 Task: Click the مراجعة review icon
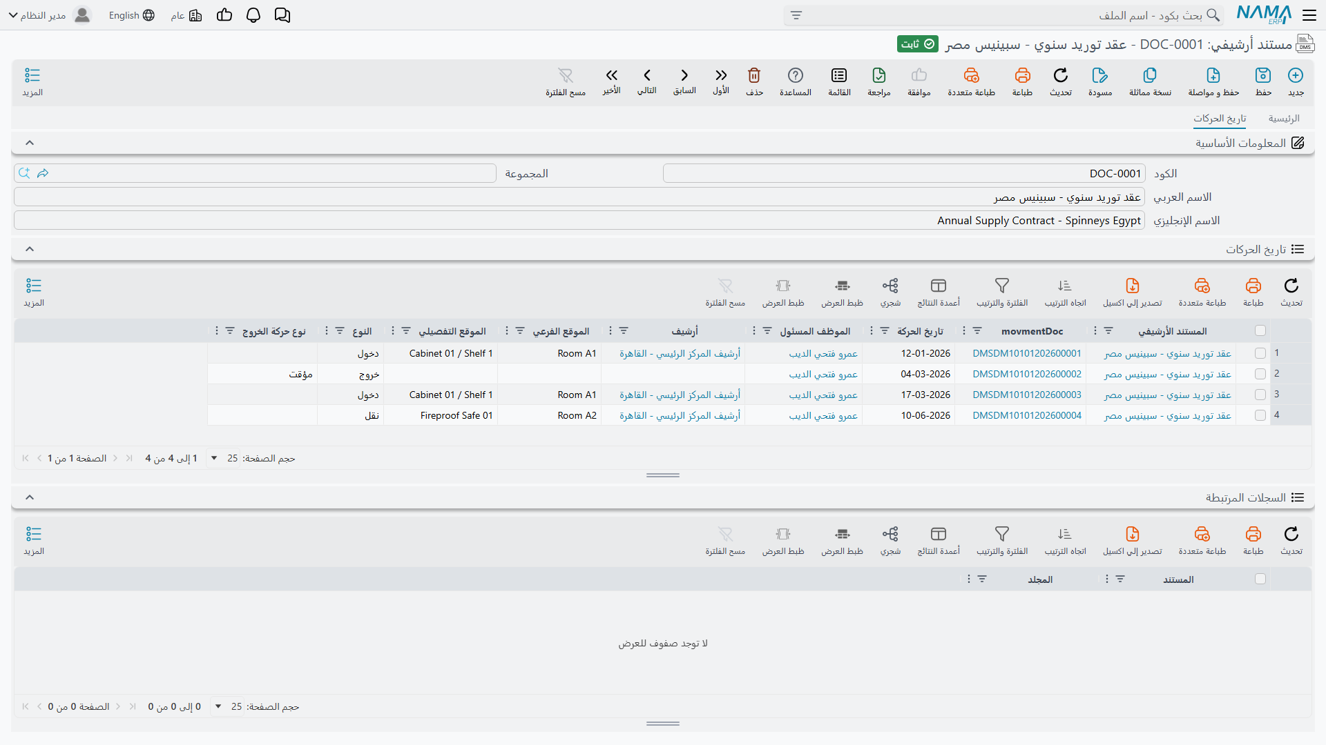click(x=879, y=82)
